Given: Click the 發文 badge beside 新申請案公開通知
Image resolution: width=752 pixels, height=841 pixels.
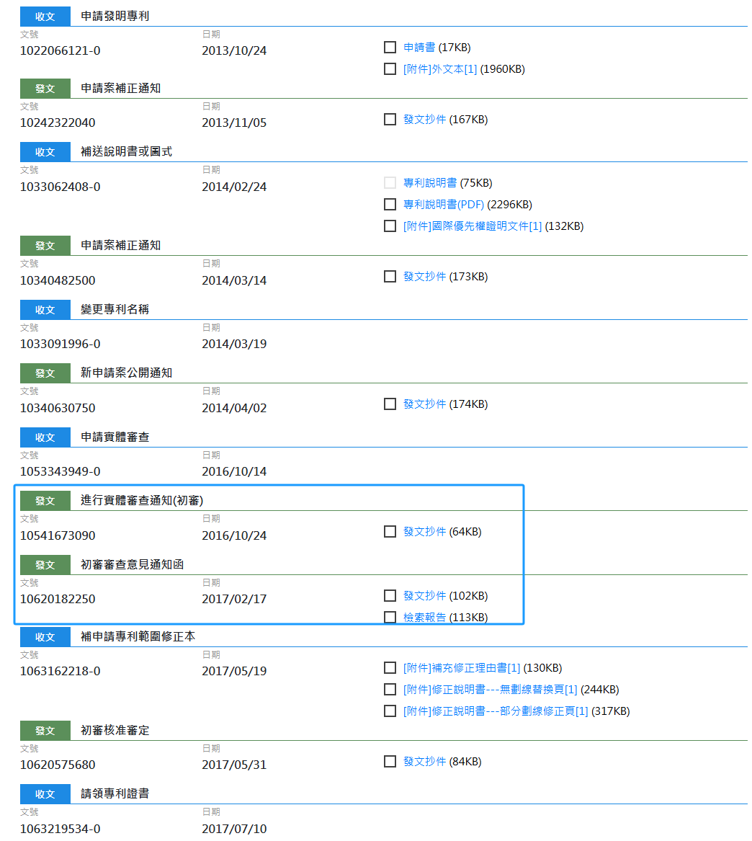Looking at the screenshot, I should (45, 373).
